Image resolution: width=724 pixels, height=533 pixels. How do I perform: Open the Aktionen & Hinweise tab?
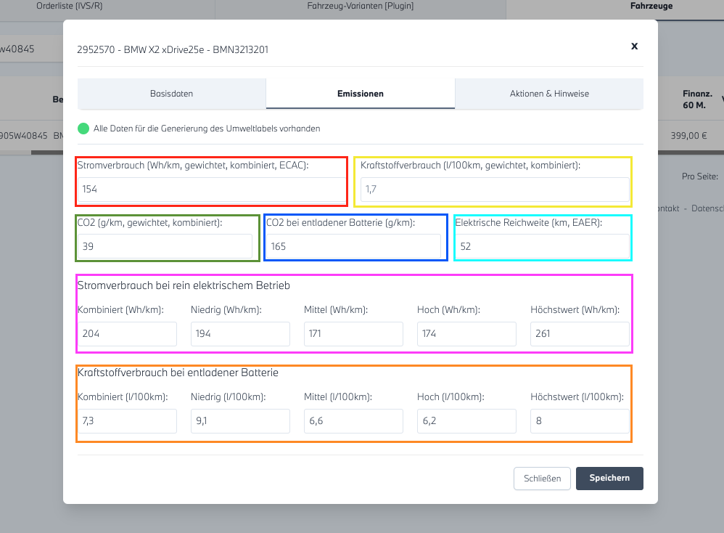tap(548, 94)
